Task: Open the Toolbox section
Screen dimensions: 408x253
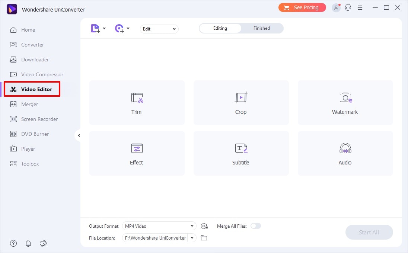Action: pyautogui.click(x=24, y=164)
